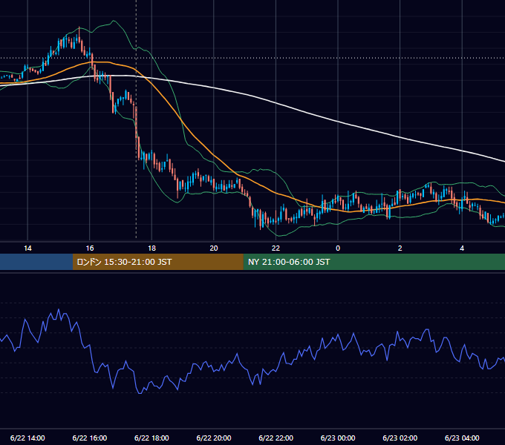Click the 6/23 04:00 date label
Screen dimensions: 505x445
pyautogui.click(x=462, y=438)
